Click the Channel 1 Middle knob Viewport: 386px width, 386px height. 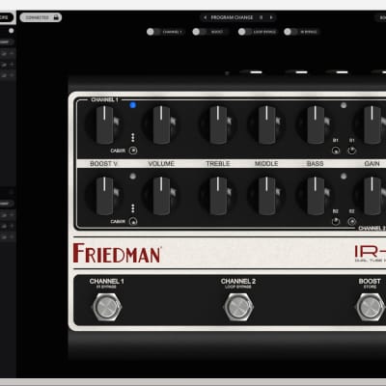click(x=266, y=124)
